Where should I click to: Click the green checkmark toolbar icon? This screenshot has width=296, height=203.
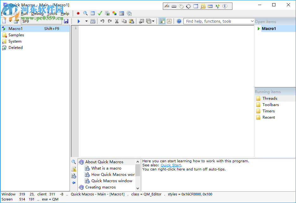tap(100, 13)
